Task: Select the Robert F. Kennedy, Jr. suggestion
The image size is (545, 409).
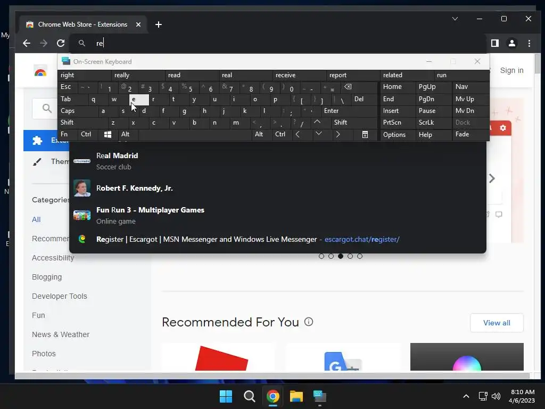Action: [277, 188]
